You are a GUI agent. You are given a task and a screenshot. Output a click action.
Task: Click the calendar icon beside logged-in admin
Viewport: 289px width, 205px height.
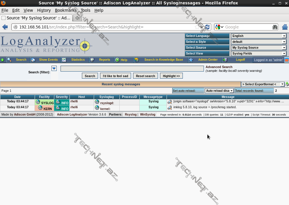coord(287,60)
